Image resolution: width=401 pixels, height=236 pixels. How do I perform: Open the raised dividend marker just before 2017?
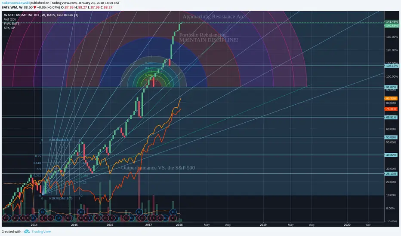[139, 212]
